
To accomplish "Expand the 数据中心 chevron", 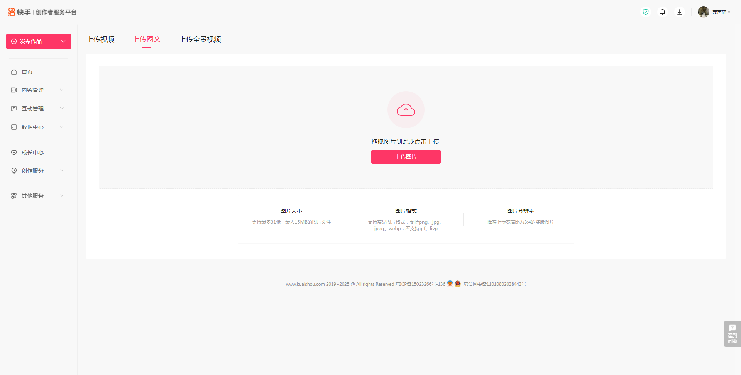I will tap(62, 127).
